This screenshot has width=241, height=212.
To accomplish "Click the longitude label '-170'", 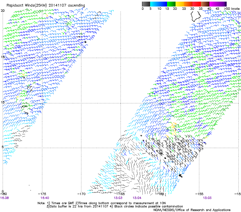I will pos(81,194).
